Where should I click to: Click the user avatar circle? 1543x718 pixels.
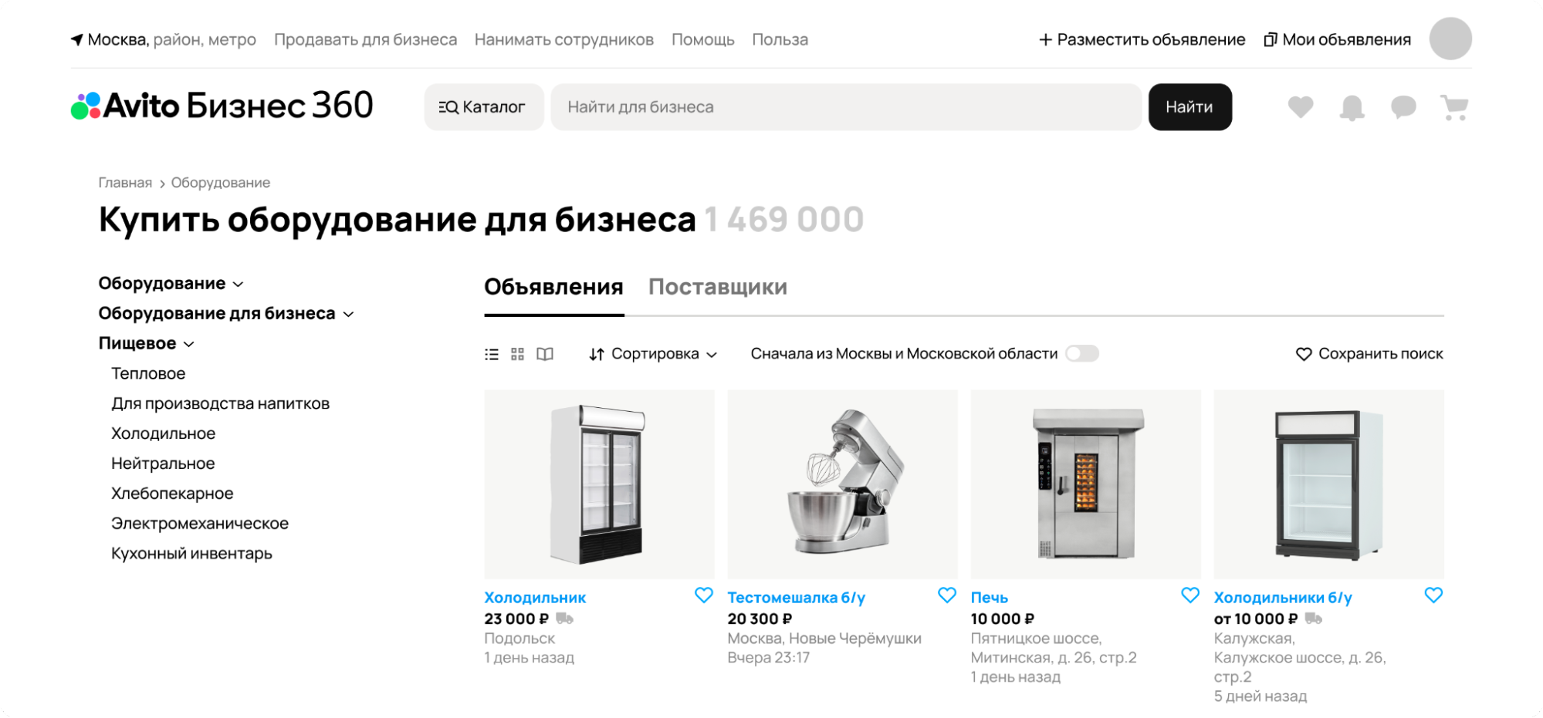coord(1450,39)
